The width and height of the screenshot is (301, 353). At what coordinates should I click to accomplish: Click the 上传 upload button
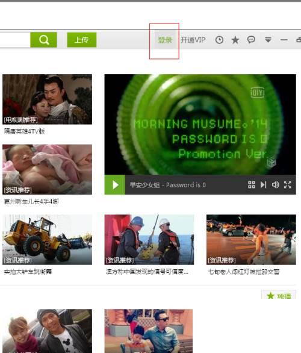tap(82, 40)
